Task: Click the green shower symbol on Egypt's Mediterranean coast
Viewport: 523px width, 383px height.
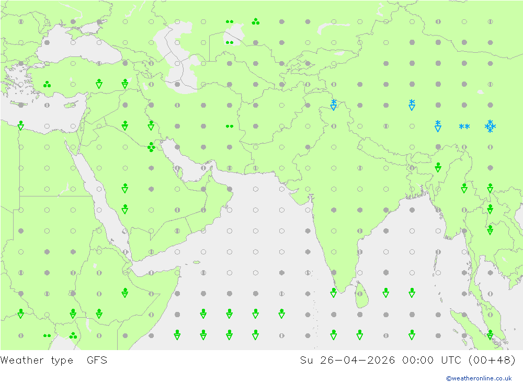Action: 21,125
